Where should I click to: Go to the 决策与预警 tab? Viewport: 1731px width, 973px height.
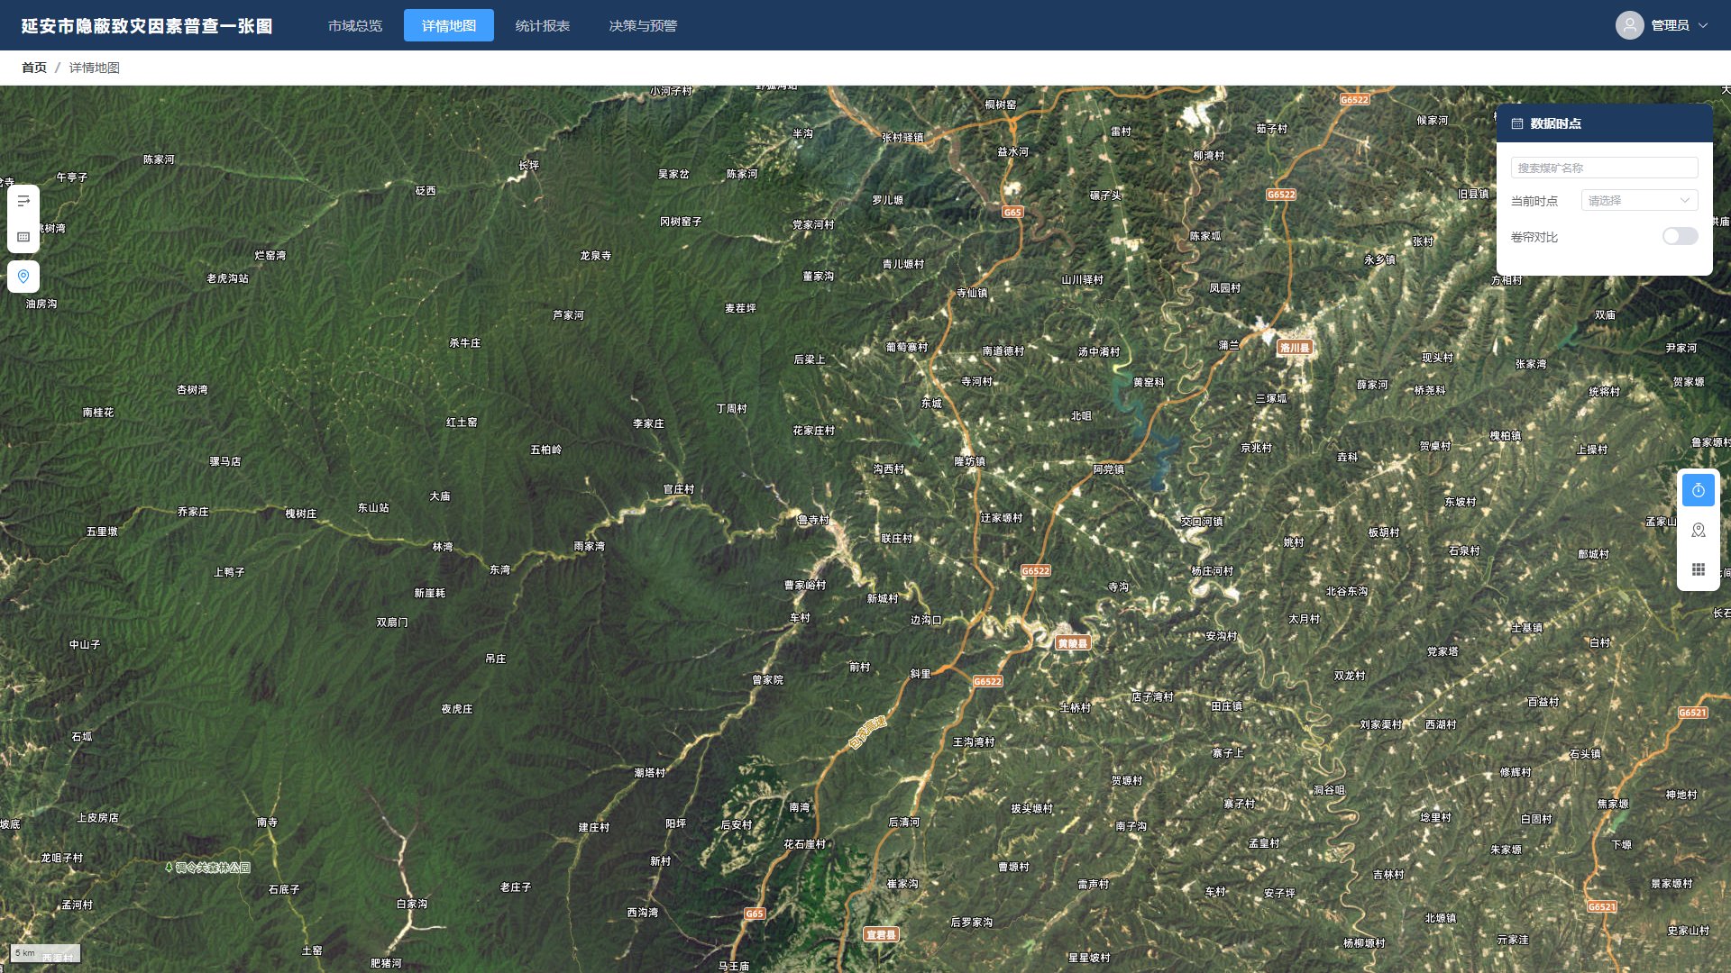(x=643, y=25)
